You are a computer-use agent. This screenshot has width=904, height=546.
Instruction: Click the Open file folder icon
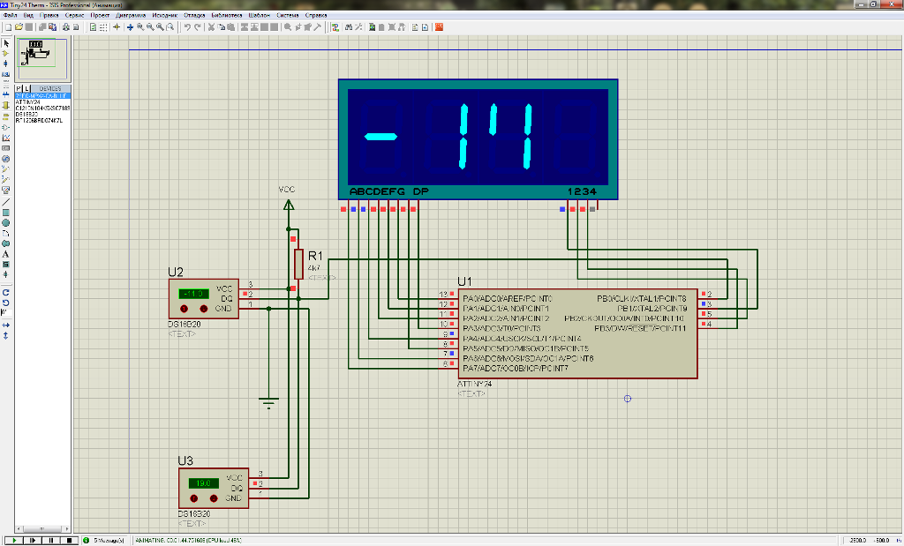(17, 27)
